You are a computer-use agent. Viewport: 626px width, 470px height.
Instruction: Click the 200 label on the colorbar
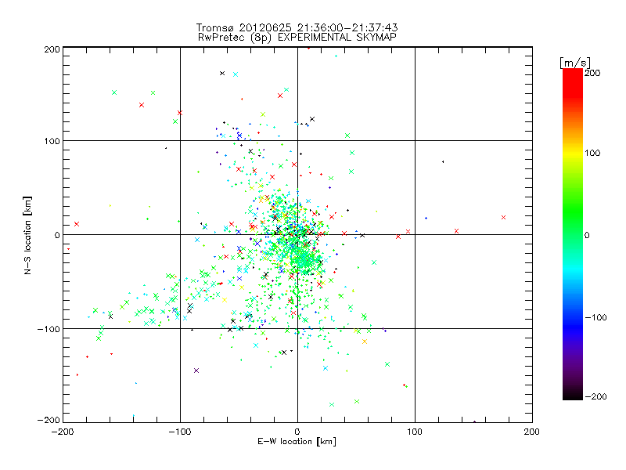coord(592,73)
